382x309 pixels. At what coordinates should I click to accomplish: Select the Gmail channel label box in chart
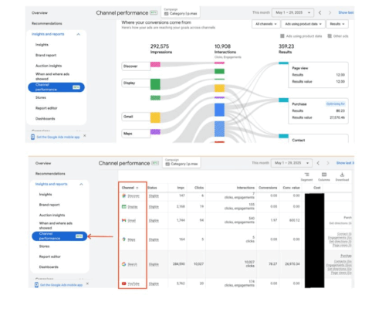coord(136,117)
